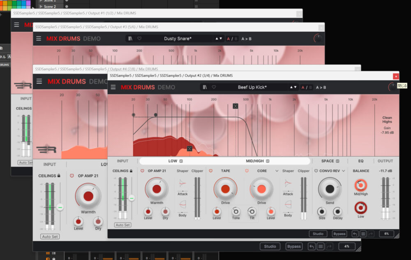Image resolution: width=411 pixels, height=260 pixels.
Task: Switch to state B in Beef Up Kick window
Action: [310, 87]
